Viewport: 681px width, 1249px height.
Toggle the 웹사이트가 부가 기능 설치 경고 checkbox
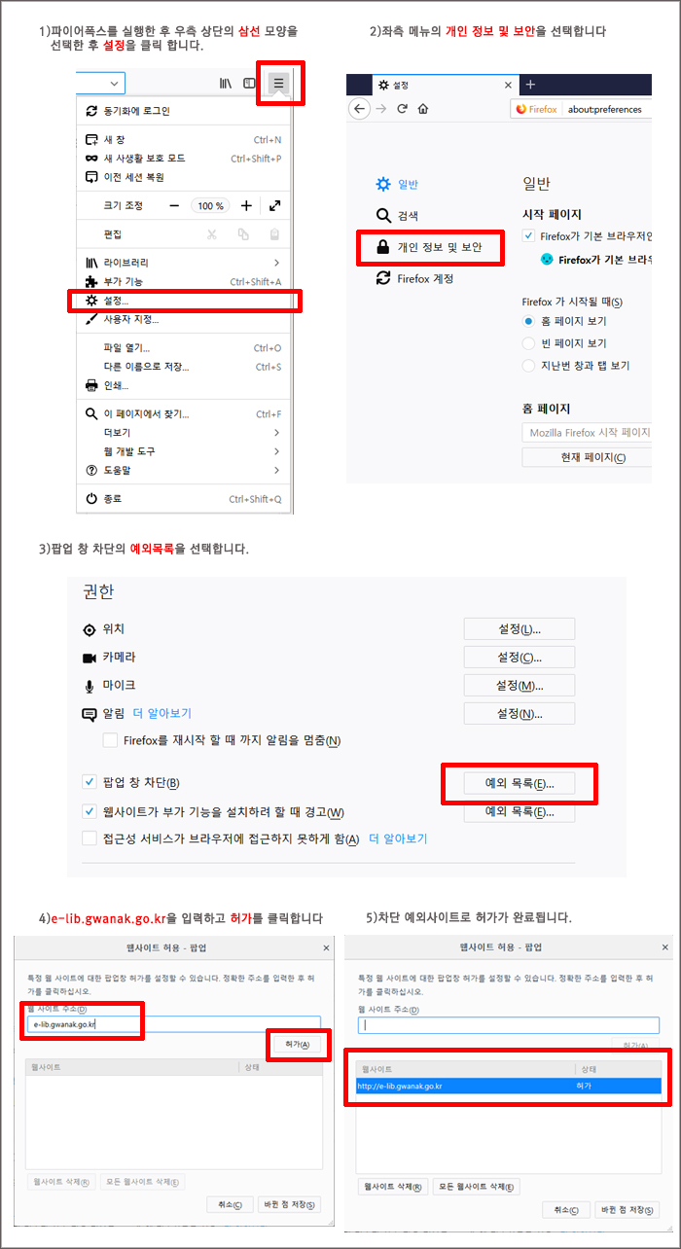[90, 811]
